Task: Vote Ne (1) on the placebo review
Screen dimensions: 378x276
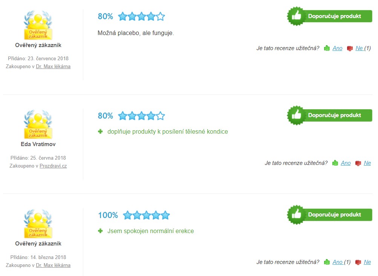Action: tap(363, 48)
